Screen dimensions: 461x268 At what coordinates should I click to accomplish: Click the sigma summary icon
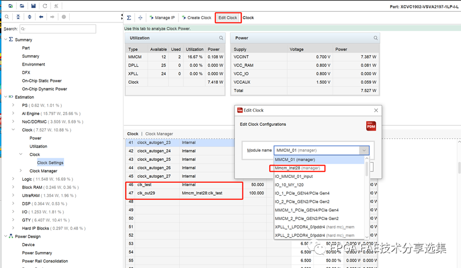click(129, 18)
